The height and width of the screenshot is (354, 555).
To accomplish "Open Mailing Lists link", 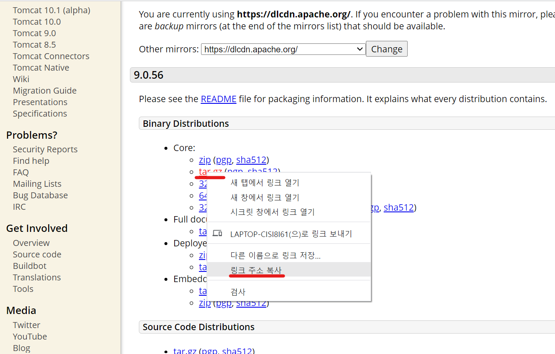I will tap(37, 184).
